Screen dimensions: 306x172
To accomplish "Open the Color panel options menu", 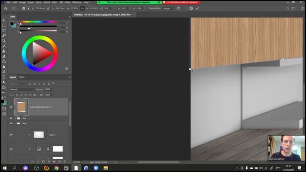I will coord(70,17).
